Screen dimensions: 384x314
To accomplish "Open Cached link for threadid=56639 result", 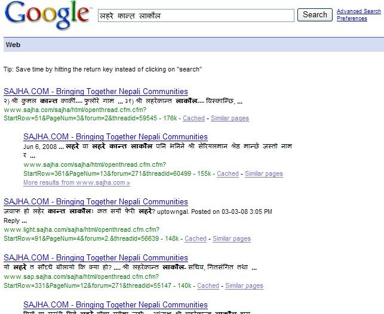I will coord(195,238).
